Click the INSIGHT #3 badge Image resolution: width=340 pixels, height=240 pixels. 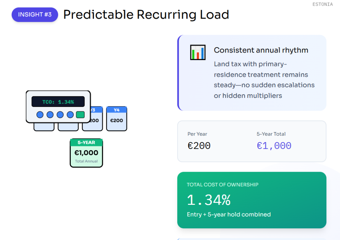tap(35, 15)
